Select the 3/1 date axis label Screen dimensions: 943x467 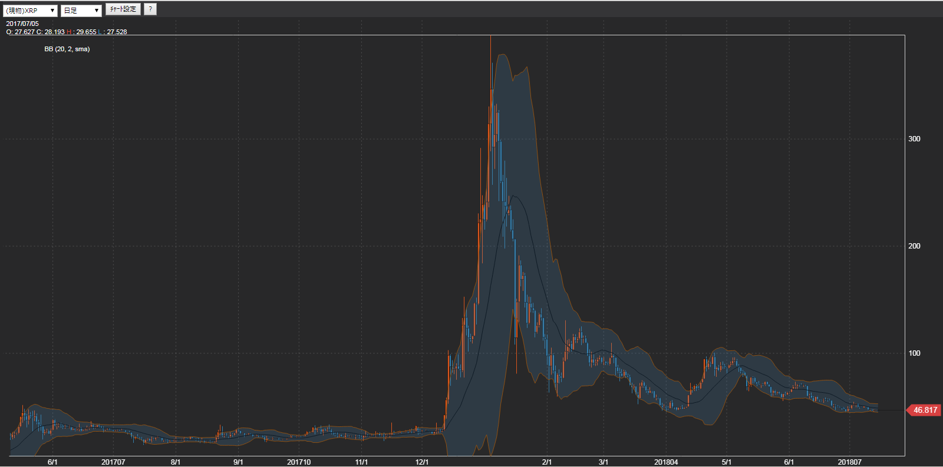click(x=603, y=462)
